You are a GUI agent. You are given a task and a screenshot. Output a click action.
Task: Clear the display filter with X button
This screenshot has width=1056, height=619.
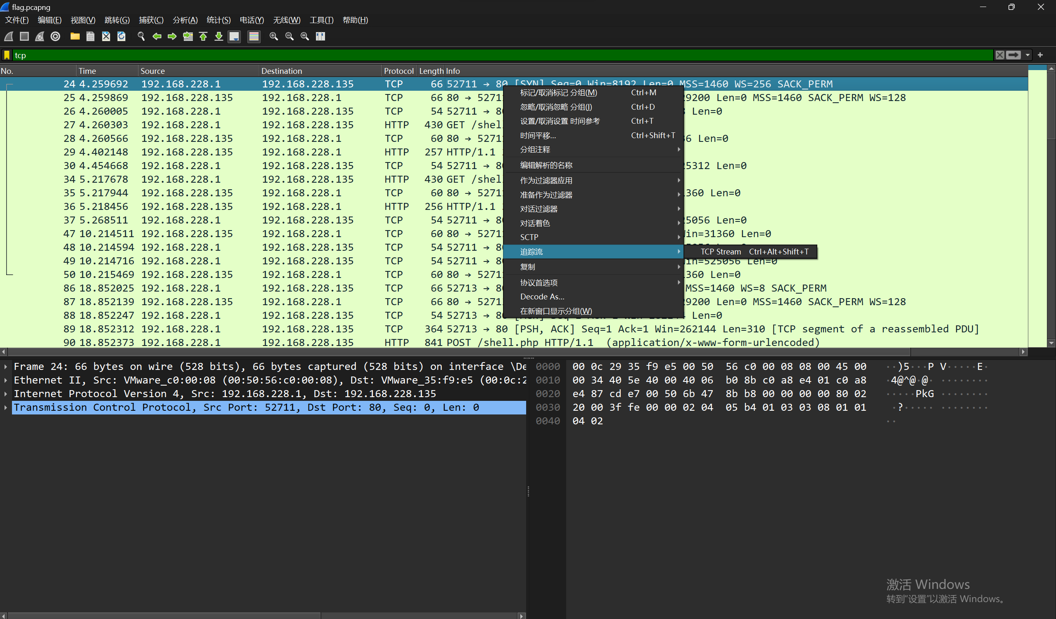1000,55
